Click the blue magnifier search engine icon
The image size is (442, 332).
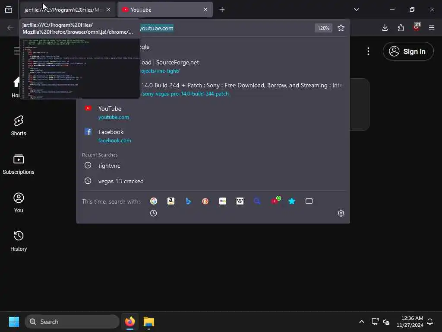coord(257,201)
